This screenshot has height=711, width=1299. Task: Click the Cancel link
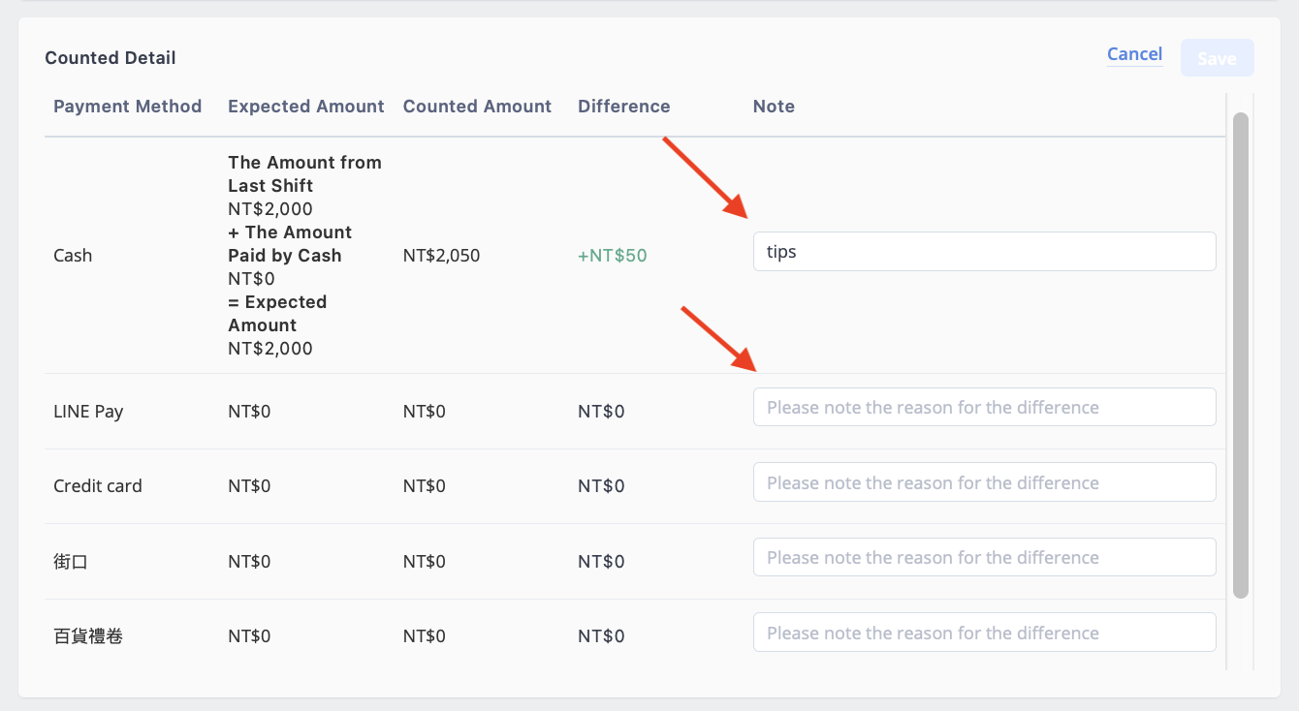click(1134, 54)
